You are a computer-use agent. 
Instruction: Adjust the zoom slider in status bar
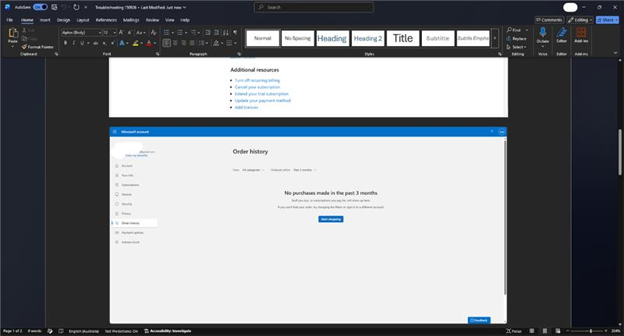pos(591,331)
